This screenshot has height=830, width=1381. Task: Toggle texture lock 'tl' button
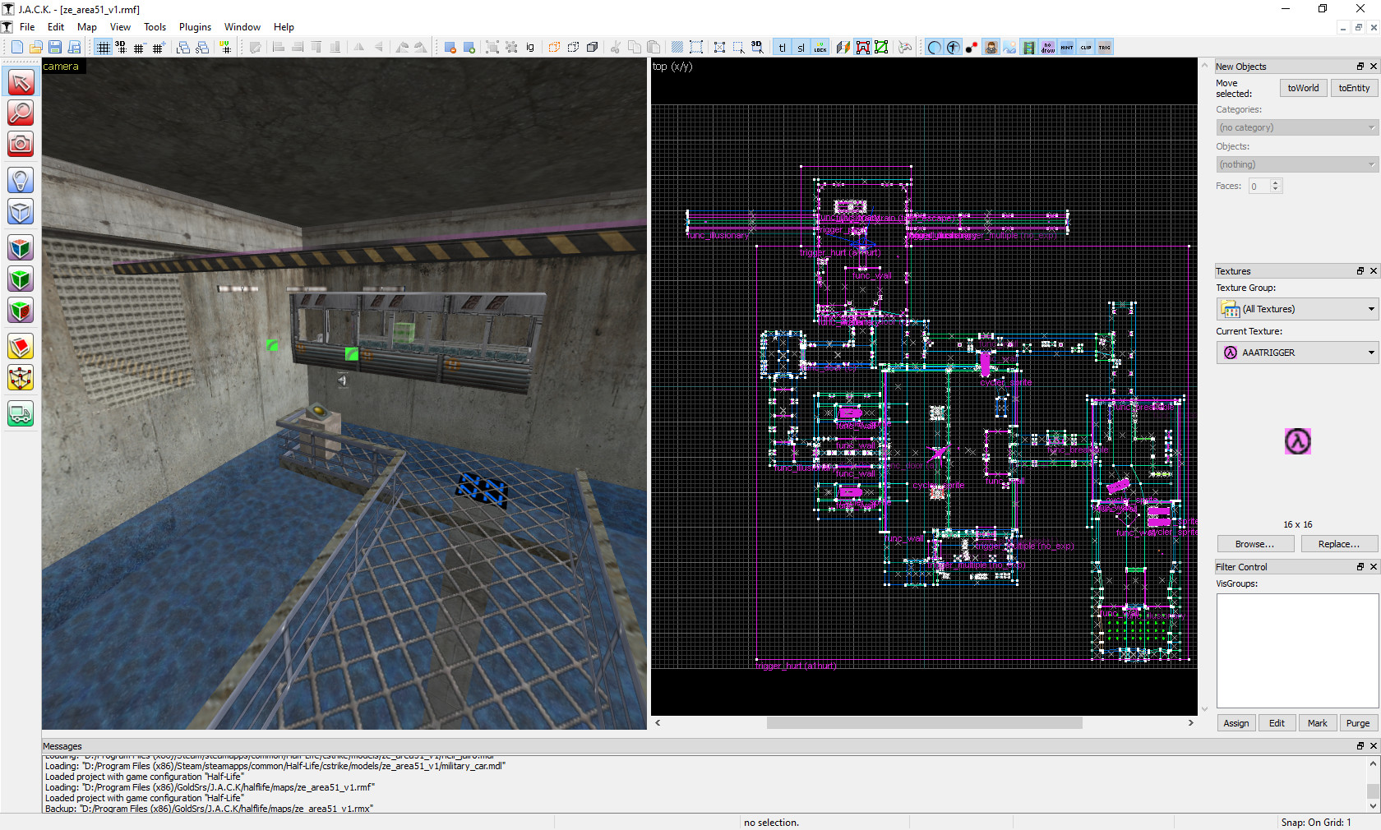tap(782, 48)
